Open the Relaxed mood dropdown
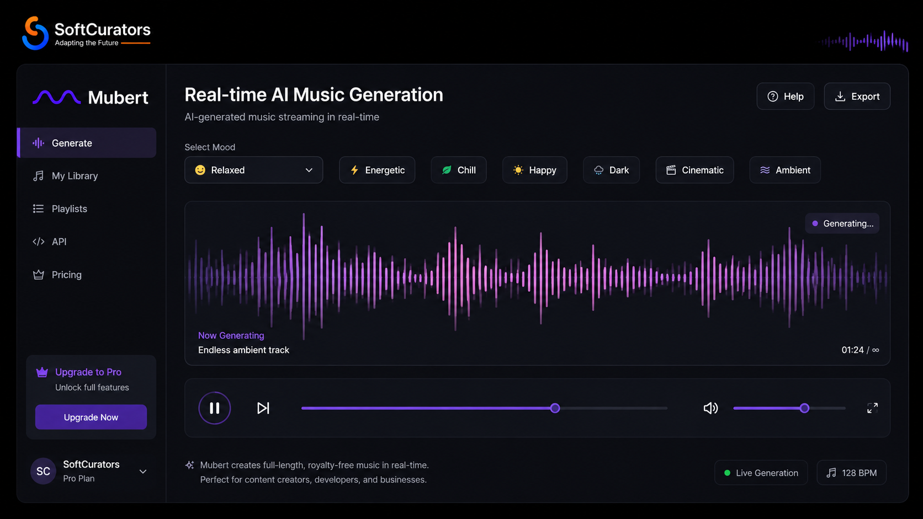The image size is (923, 519). 254,170
